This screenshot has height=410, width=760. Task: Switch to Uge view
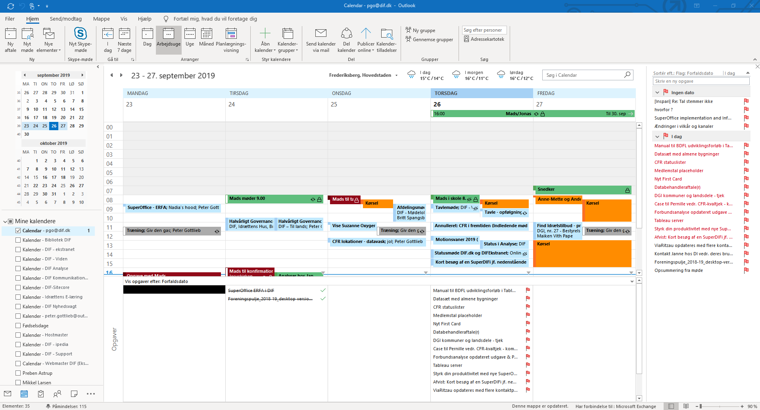190,40
